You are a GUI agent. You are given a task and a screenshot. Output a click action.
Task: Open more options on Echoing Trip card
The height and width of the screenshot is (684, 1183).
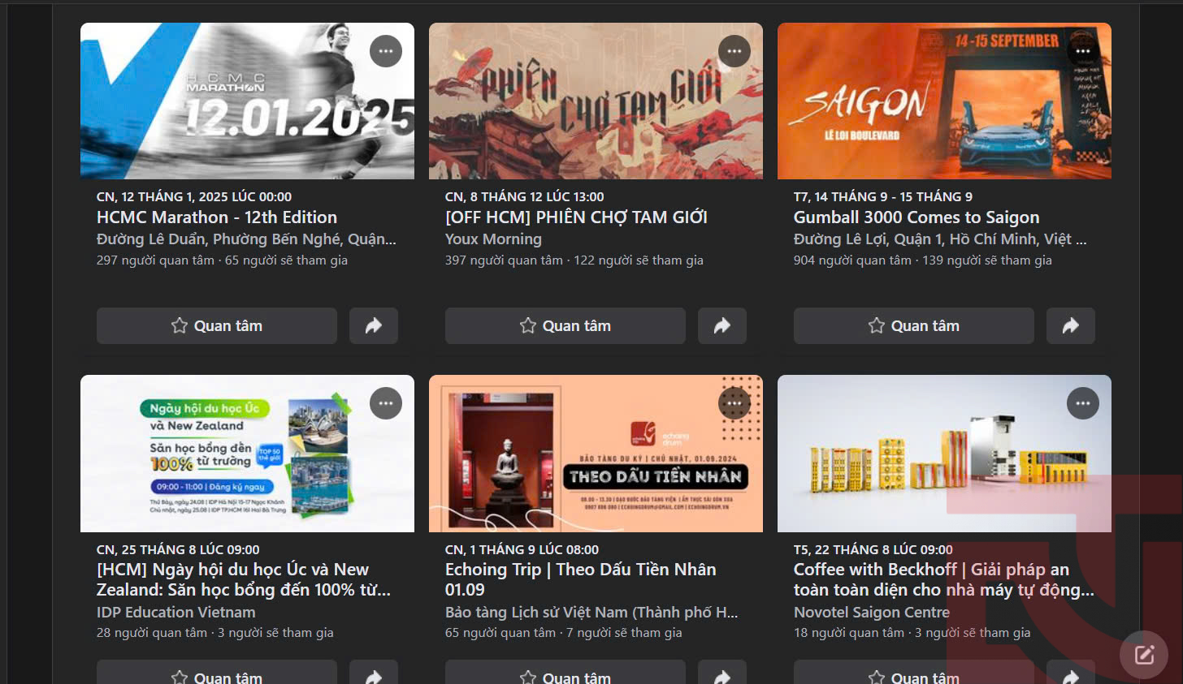(734, 403)
